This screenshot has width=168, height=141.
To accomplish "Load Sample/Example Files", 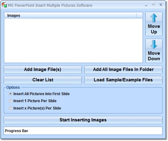I will click(x=123, y=80).
